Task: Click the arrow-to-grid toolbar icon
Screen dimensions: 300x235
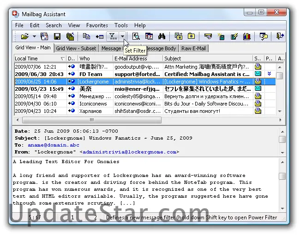Action: tap(100, 36)
